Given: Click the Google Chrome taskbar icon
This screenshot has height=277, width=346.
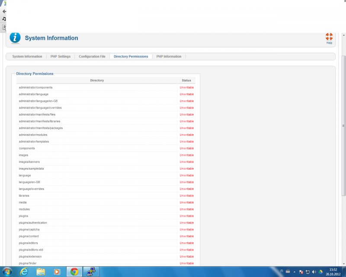Looking at the screenshot, I should [x=74, y=271].
